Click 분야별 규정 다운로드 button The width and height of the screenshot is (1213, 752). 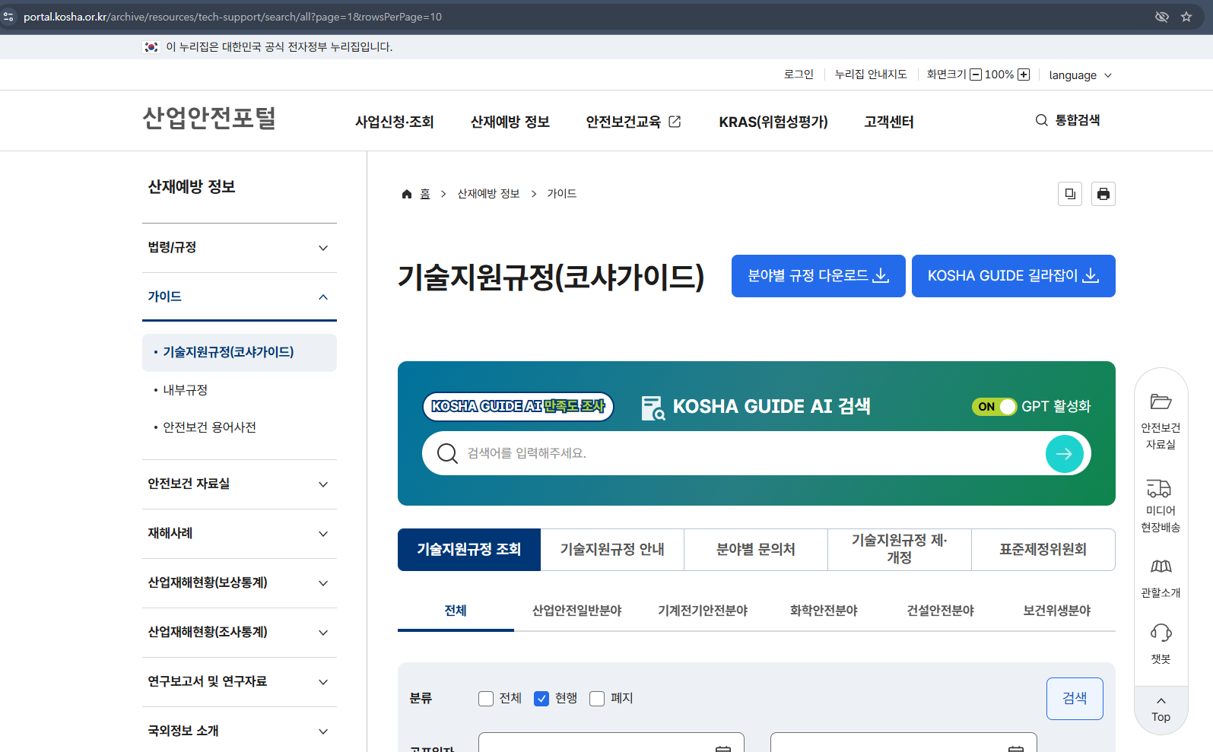click(x=818, y=276)
